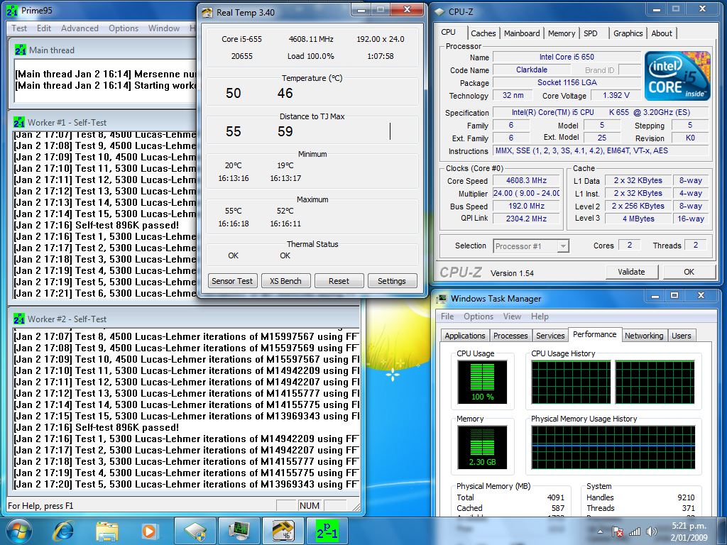
Task: Click "Self-test 896K passed!" in Worker #2 log
Action: click(x=127, y=428)
